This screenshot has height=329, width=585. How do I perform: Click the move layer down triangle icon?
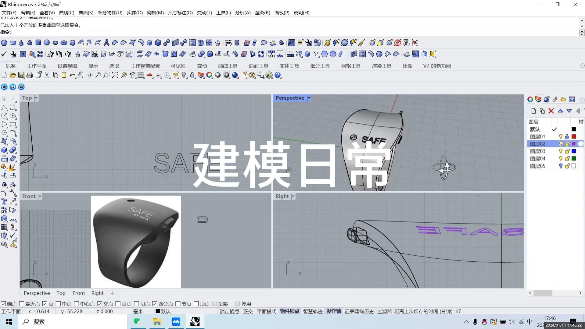(569, 111)
